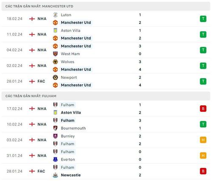Click England flag beside 10.02.24 match
The image size is (212, 181).
click(32, 124)
